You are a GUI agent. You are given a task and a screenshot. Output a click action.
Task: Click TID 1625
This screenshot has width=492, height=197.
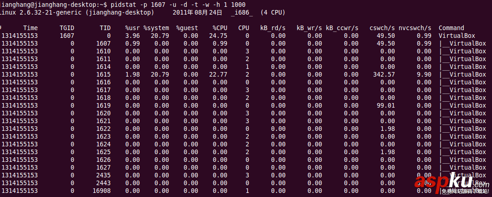(103, 152)
